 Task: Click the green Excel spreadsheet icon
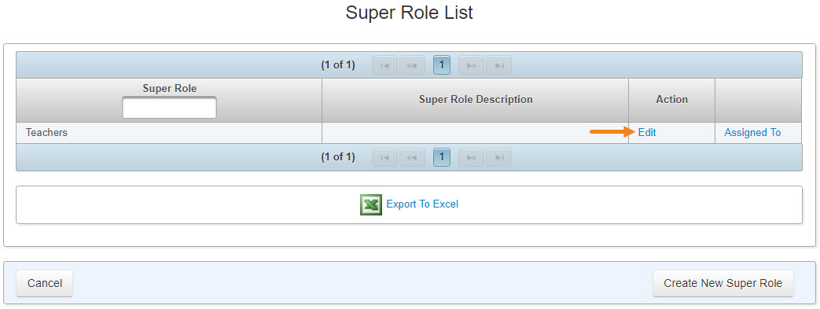point(371,204)
